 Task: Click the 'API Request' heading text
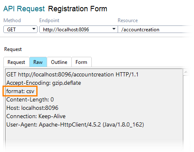(24, 9)
